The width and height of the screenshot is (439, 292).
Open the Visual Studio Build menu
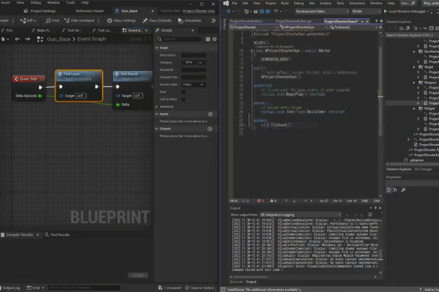[285, 3]
